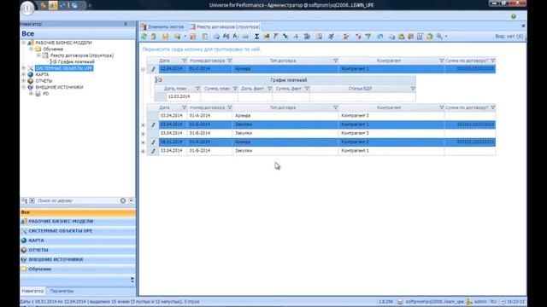Screen dimensions: 547x307
Task: Click the filter with question mark toolbar icon
Action: (x=368, y=37)
